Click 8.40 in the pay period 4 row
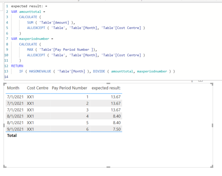This screenshot has height=176, width=222. (117, 116)
